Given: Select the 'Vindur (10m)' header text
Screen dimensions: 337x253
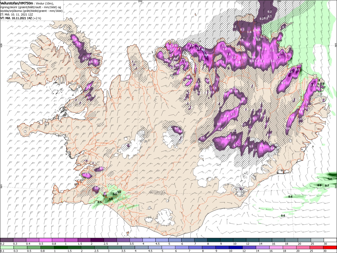Looking at the screenshot, I should (x=44, y=3).
